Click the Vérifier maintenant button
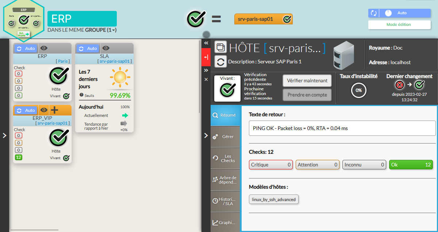 (x=307, y=81)
